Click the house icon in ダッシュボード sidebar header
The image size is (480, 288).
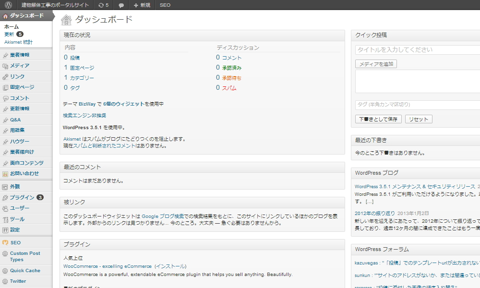tap(5, 16)
